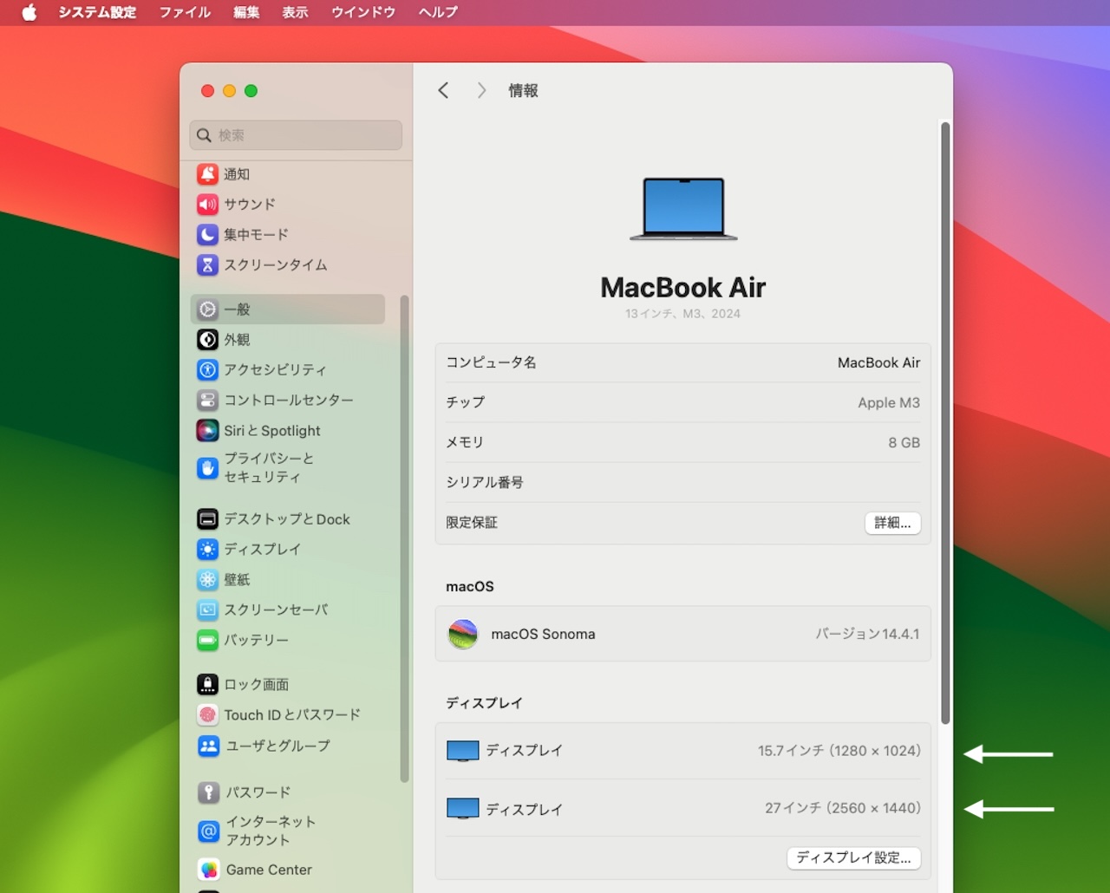Click the 27インチ display monitor icon

[x=463, y=809]
